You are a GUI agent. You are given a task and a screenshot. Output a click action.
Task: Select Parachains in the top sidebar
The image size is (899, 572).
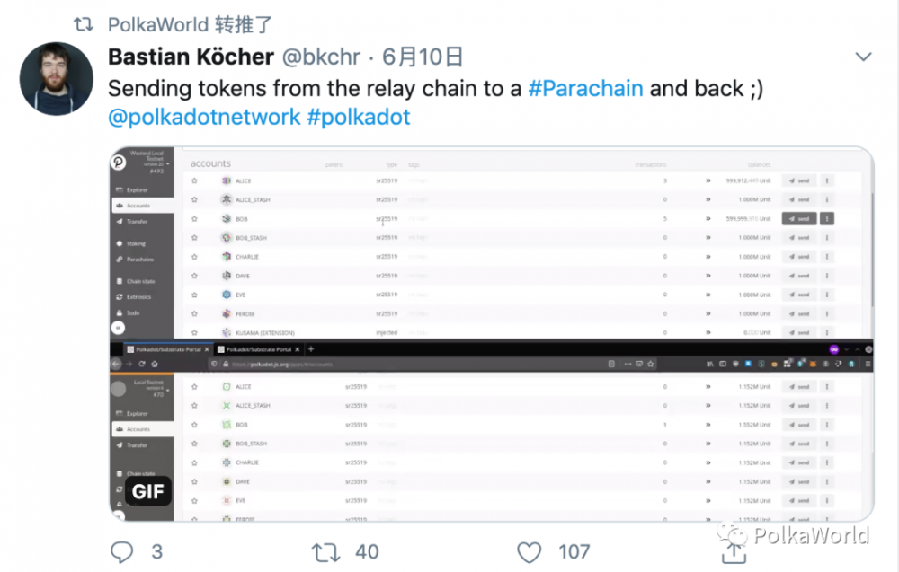click(x=139, y=260)
